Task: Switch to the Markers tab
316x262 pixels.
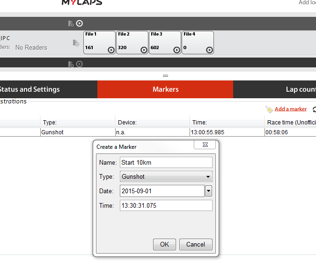Action: pyautogui.click(x=165, y=89)
